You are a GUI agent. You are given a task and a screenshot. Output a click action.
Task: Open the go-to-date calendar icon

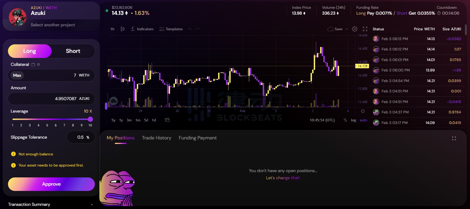coord(167,120)
